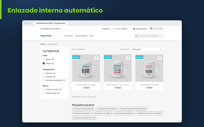Open Mug The Best Is Yet To Come title

pos(118,85)
